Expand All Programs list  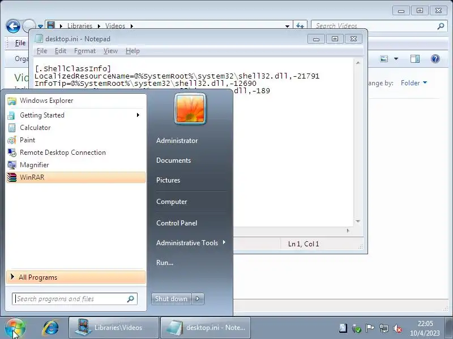tap(76, 277)
